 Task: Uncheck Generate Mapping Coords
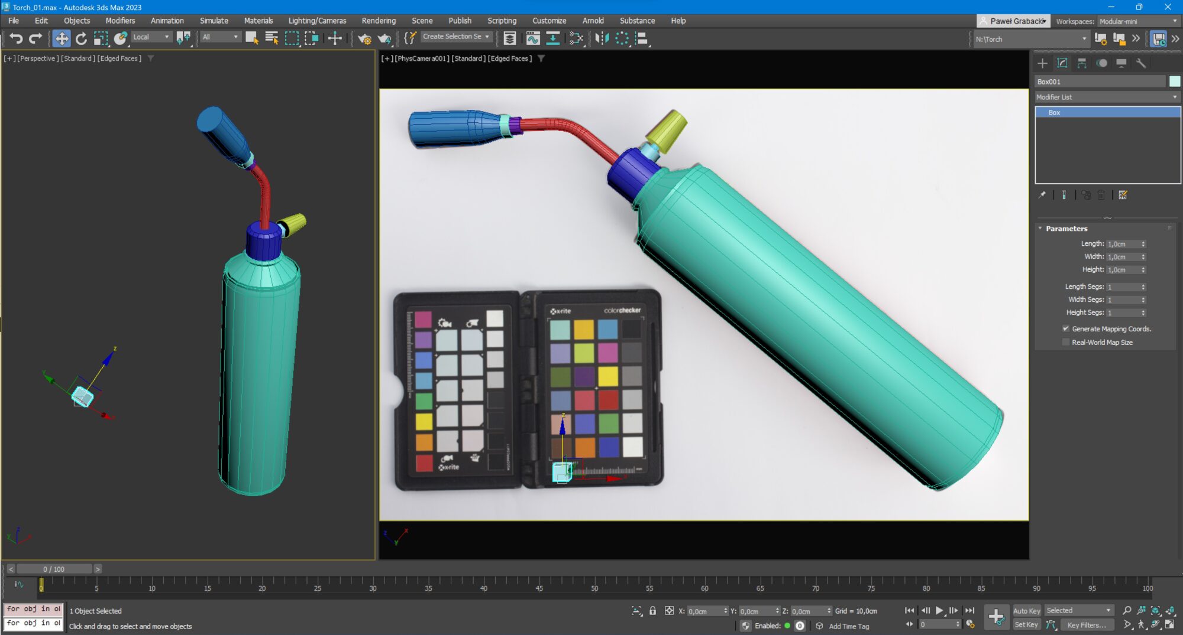pyautogui.click(x=1066, y=329)
